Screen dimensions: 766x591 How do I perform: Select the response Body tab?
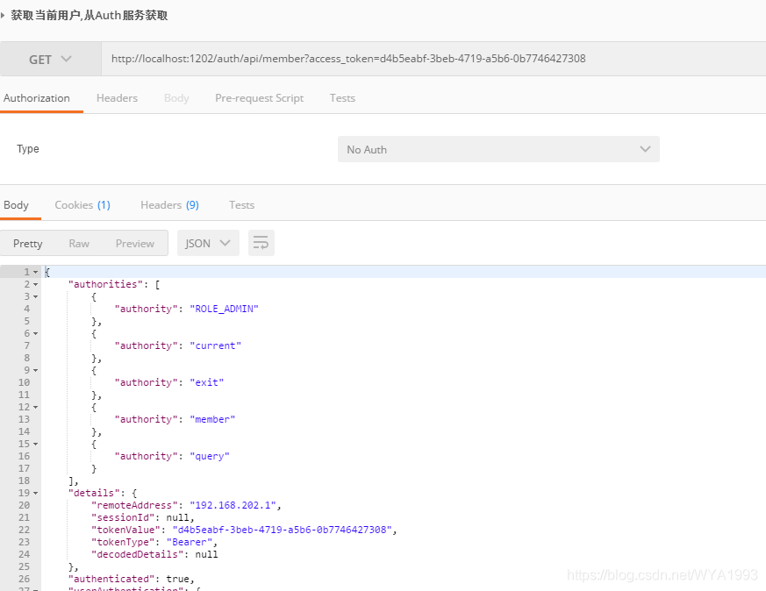16,205
